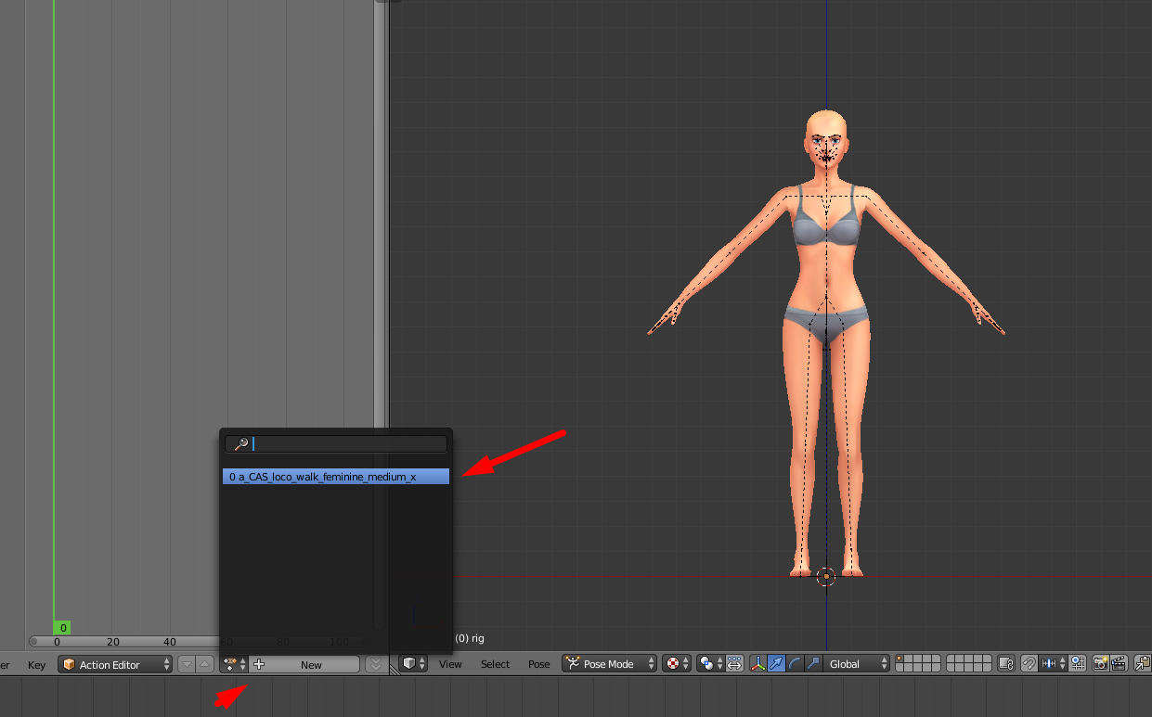
Task: Click the New action button
Action: (304, 664)
